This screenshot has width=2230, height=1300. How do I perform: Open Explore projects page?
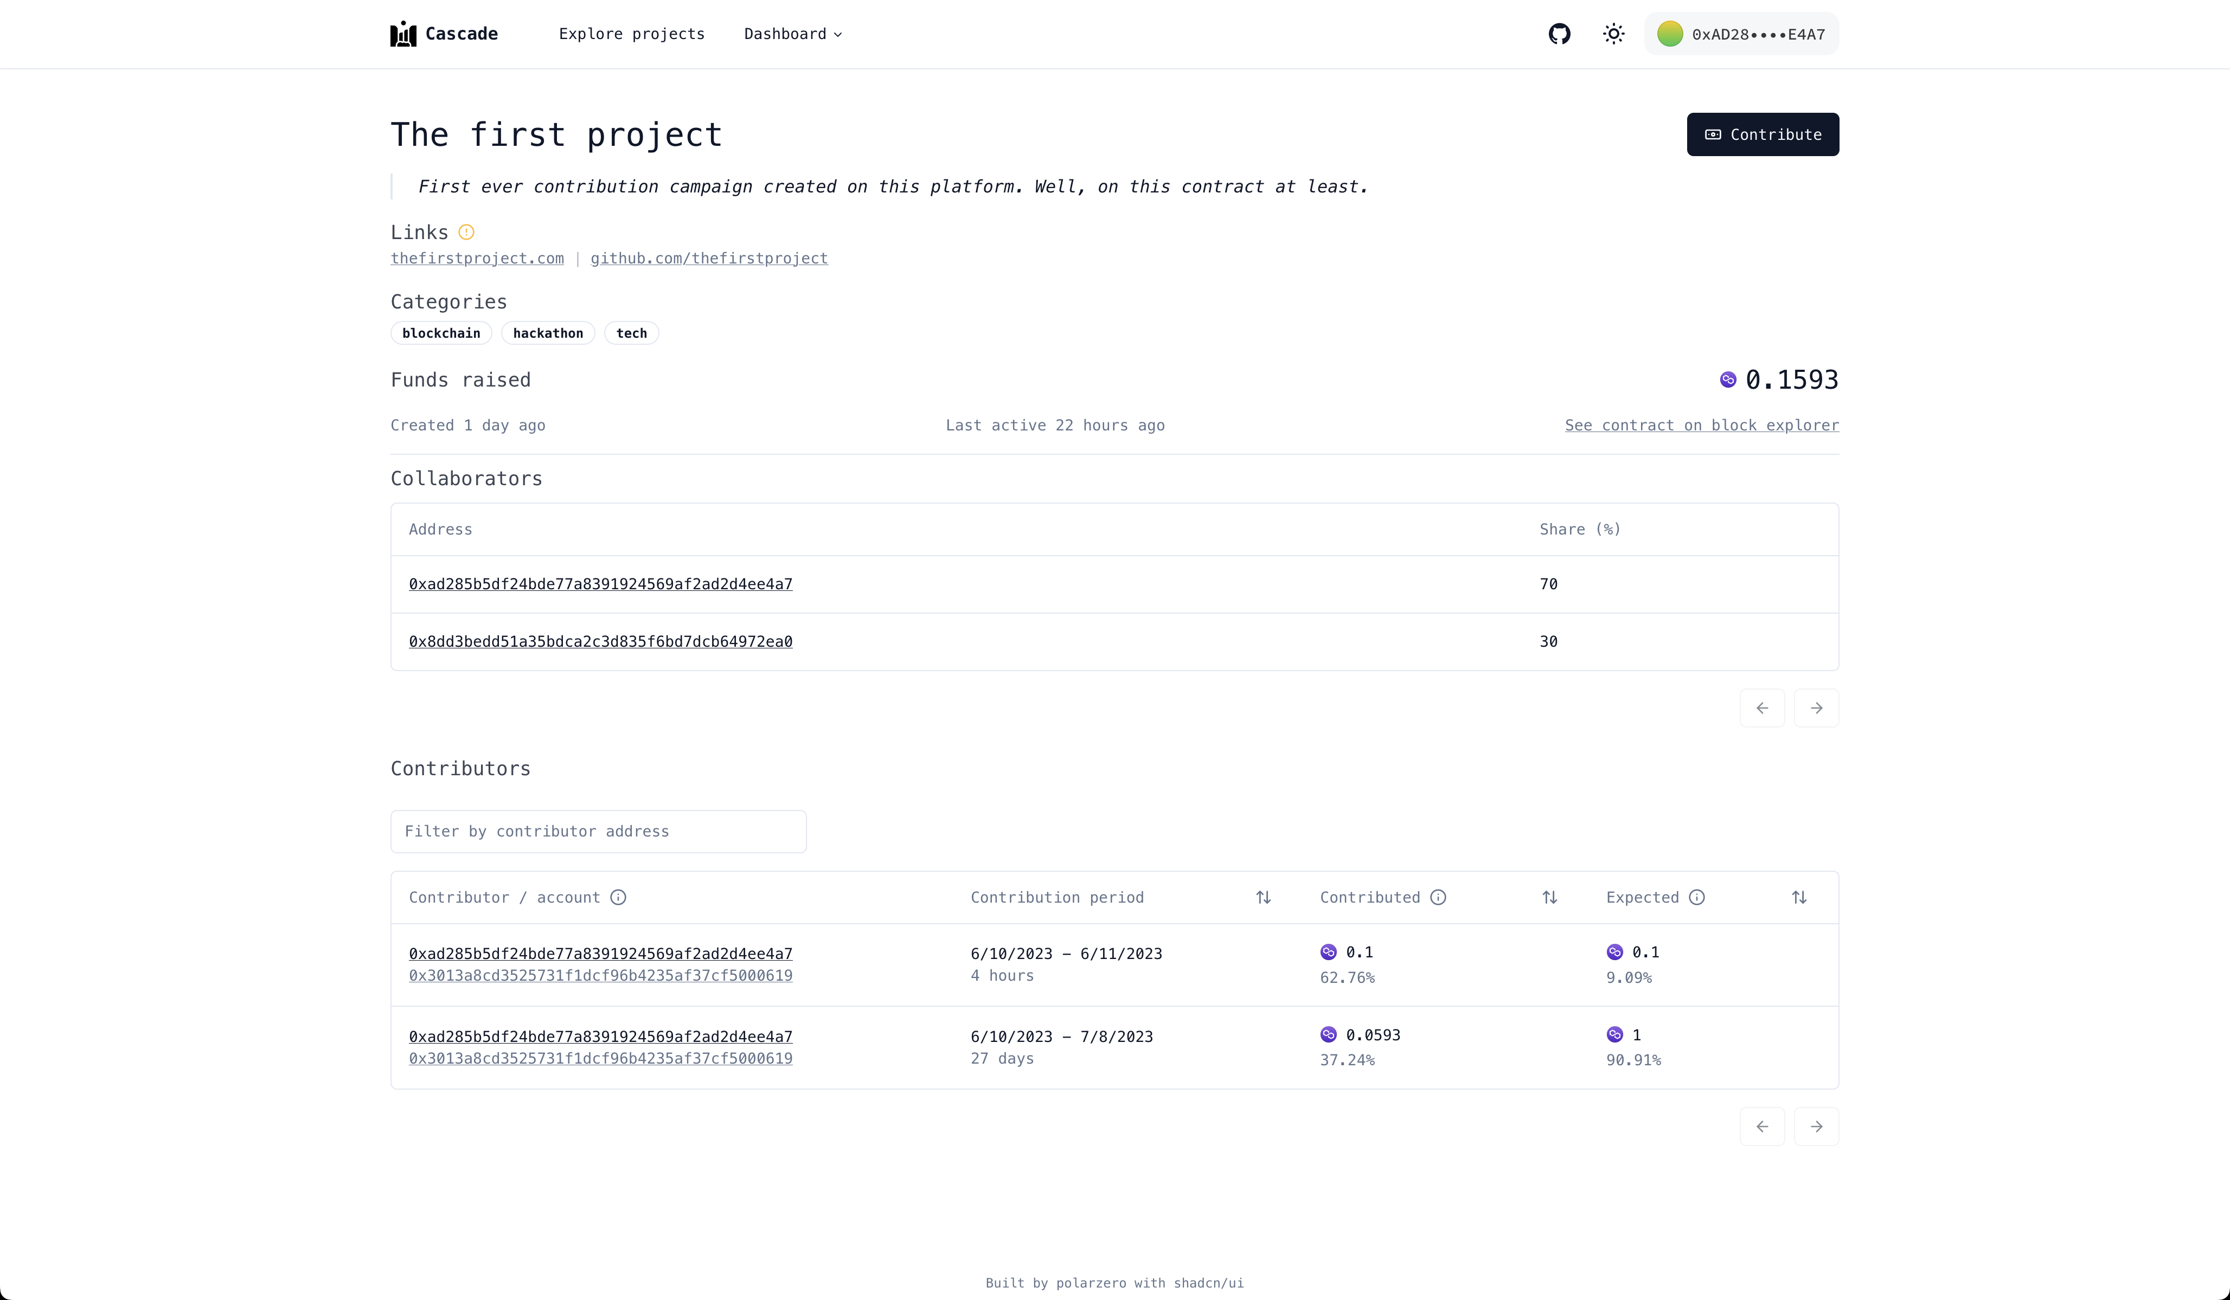632,34
